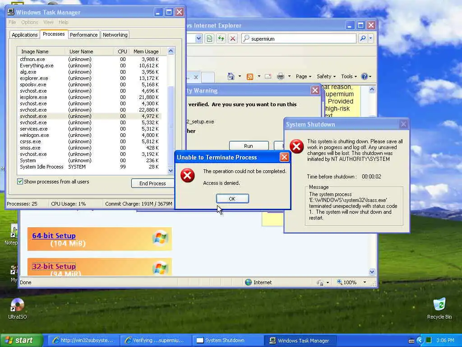Click the green refresh icon in Internet Explorer
462x347 pixels.
tap(221, 39)
